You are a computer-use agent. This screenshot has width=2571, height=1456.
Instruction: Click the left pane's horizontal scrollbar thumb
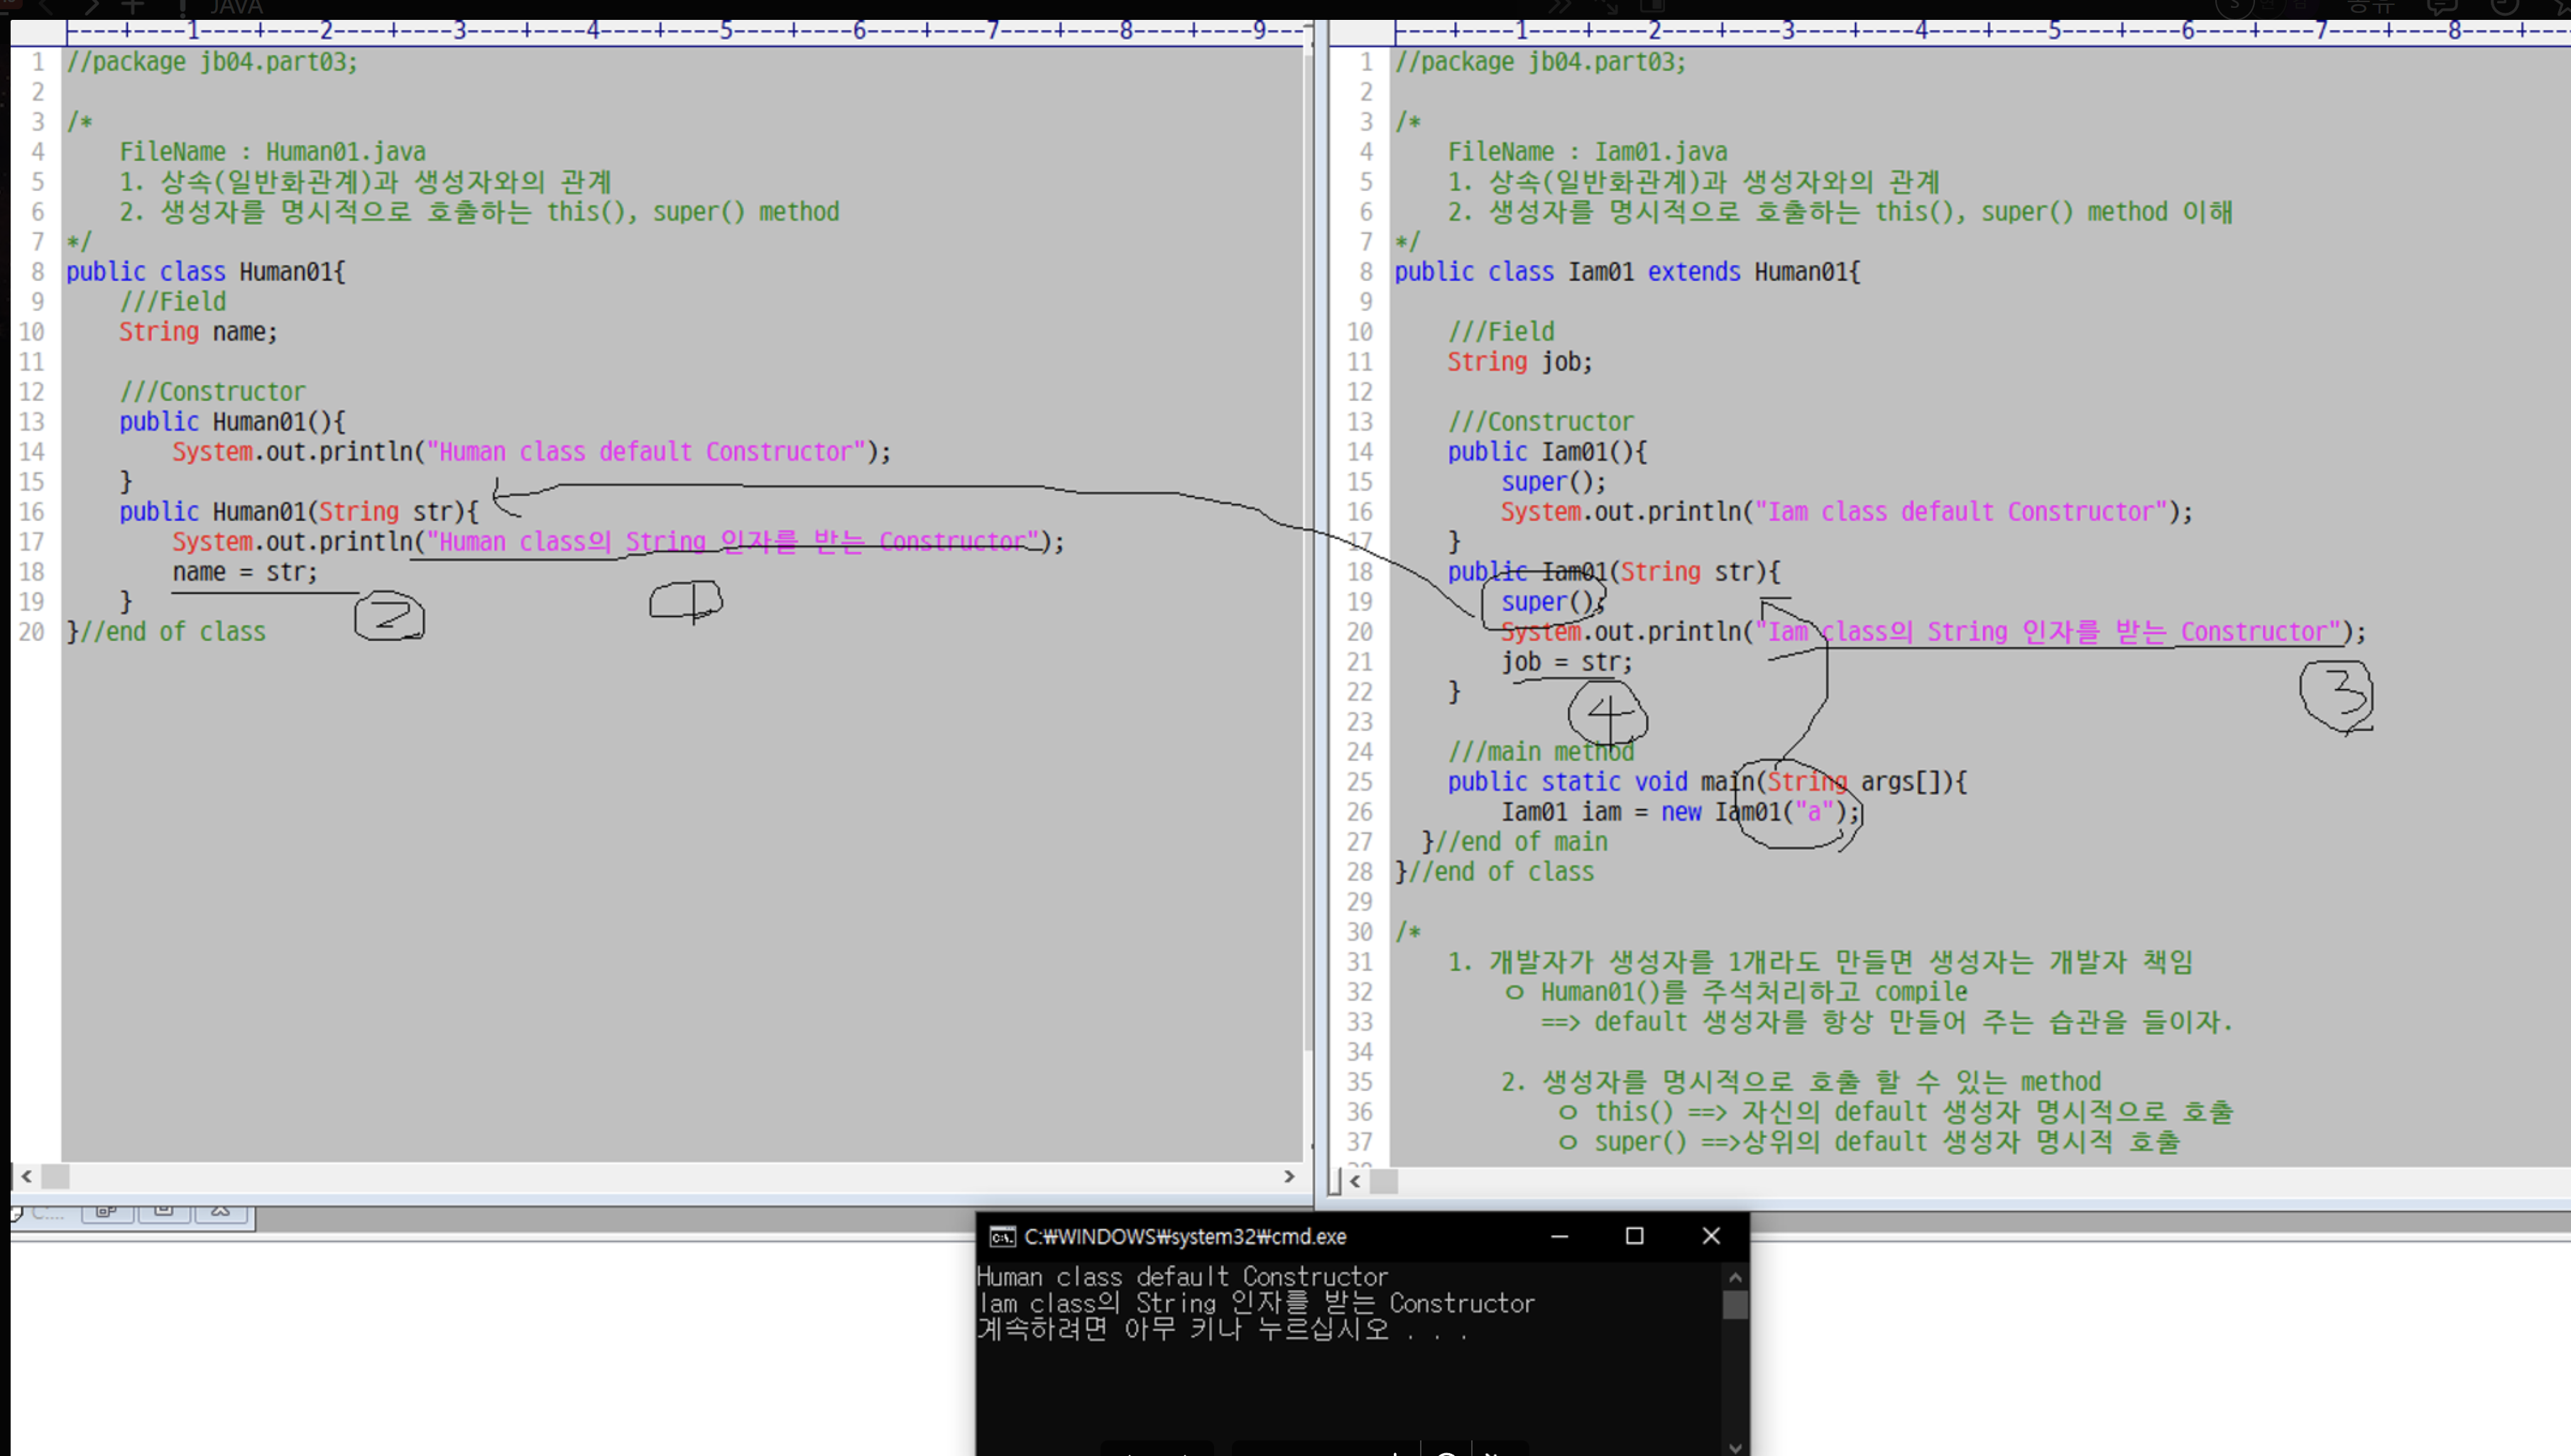pos(56,1177)
